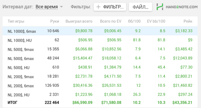Open the 'ФИЛЬТР...' add-filter button
Viewport: 201px width, 108px height.
pyautogui.click(x=110, y=7)
